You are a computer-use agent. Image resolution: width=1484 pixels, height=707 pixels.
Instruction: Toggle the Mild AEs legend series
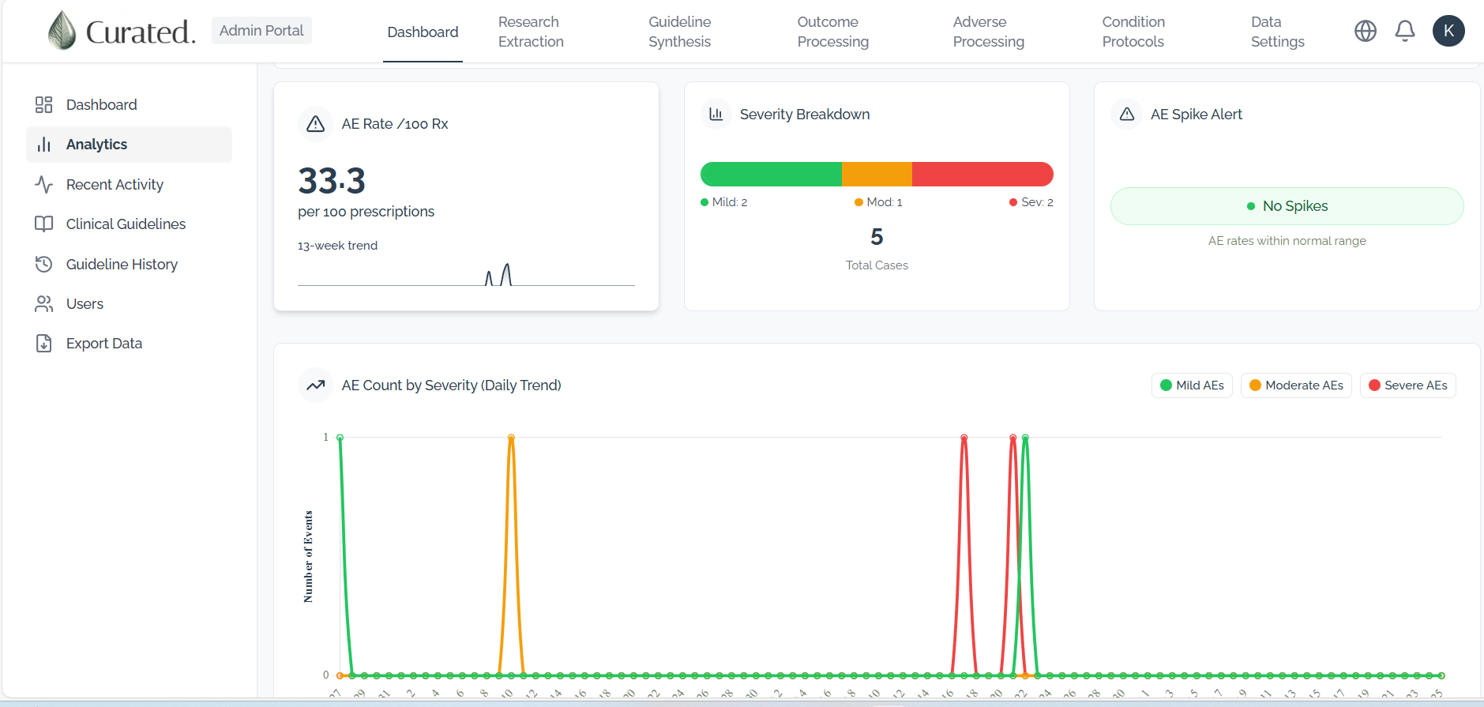[1192, 385]
